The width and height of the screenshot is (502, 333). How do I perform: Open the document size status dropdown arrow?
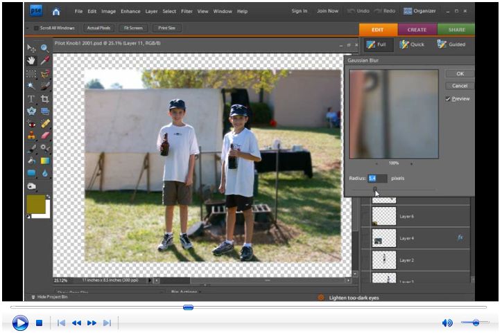pos(149,280)
